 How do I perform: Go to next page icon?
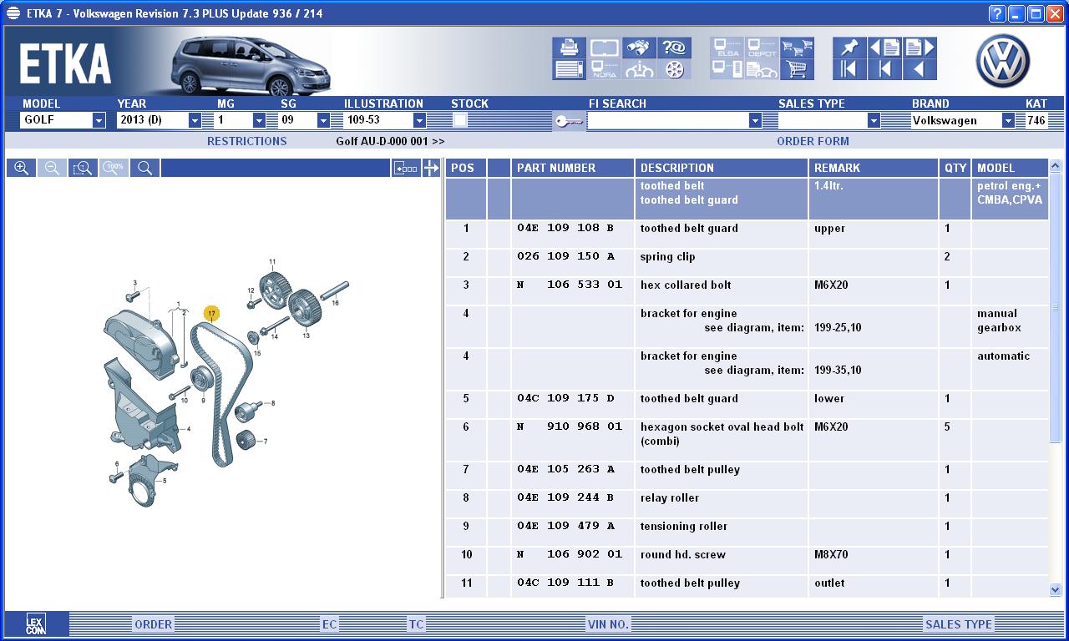tap(920, 47)
